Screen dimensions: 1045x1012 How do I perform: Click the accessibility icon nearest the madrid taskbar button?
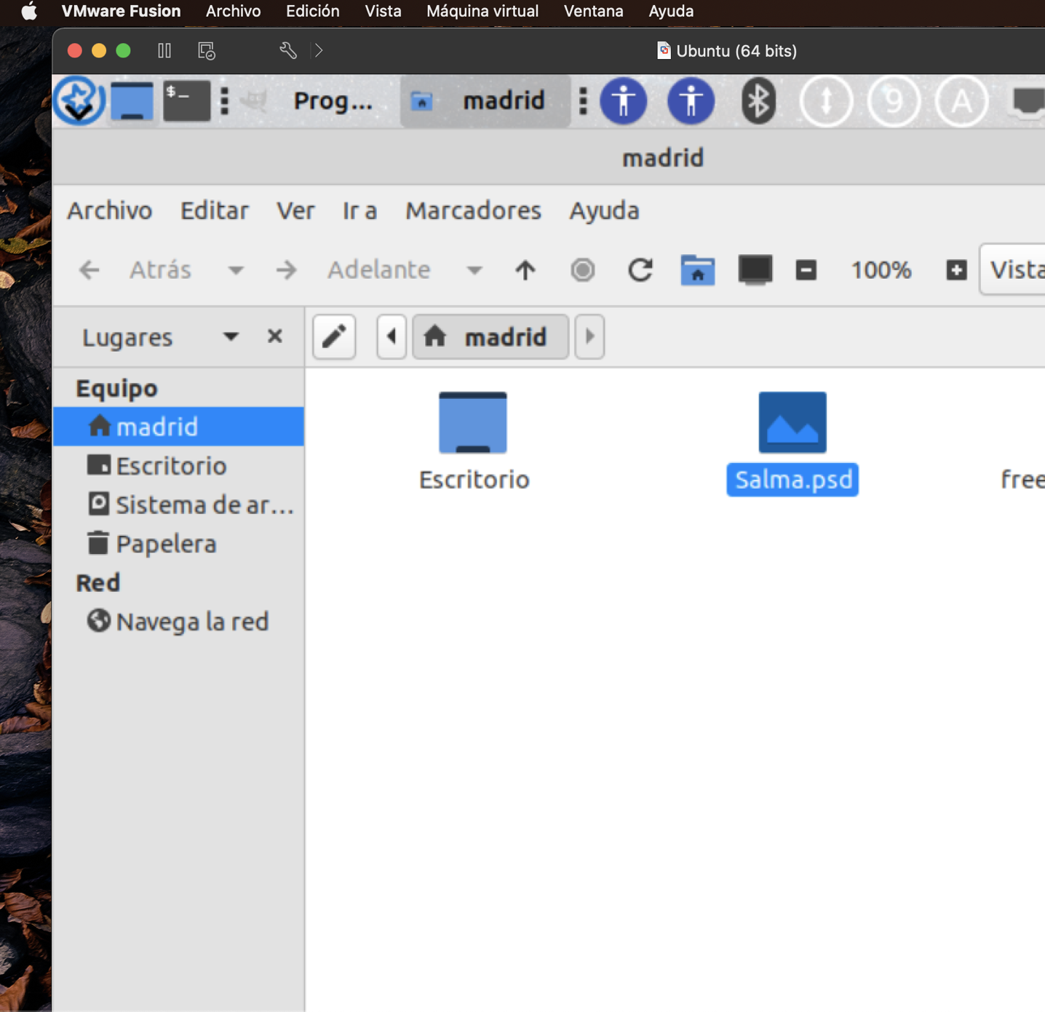[623, 100]
